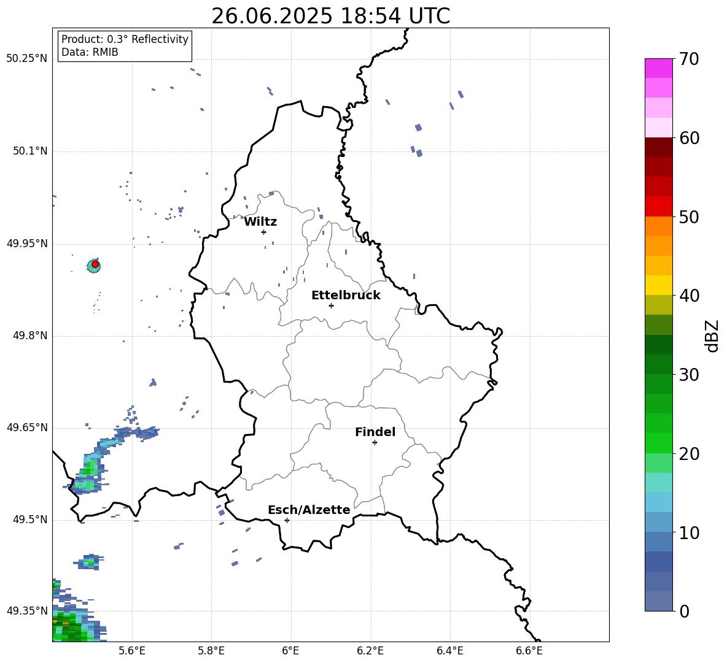The height and width of the screenshot is (663, 727).
Task: Select the Ettelbruck city label
Action: 346,296
